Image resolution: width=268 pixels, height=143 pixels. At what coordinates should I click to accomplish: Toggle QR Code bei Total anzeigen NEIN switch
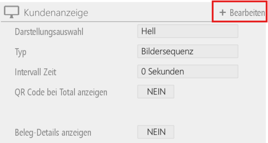tap(156, 92)
